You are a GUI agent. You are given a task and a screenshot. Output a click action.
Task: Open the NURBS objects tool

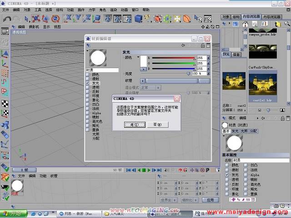[158, 19]
